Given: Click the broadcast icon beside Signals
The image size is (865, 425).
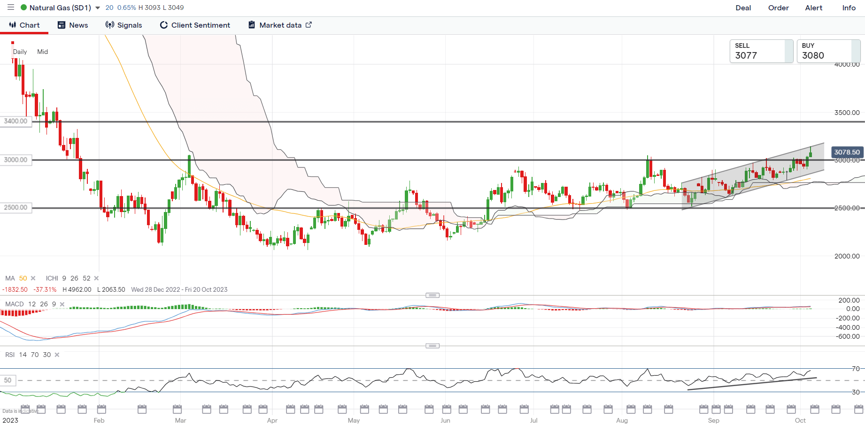Looking at the screenshot, I should pos(110,25).
